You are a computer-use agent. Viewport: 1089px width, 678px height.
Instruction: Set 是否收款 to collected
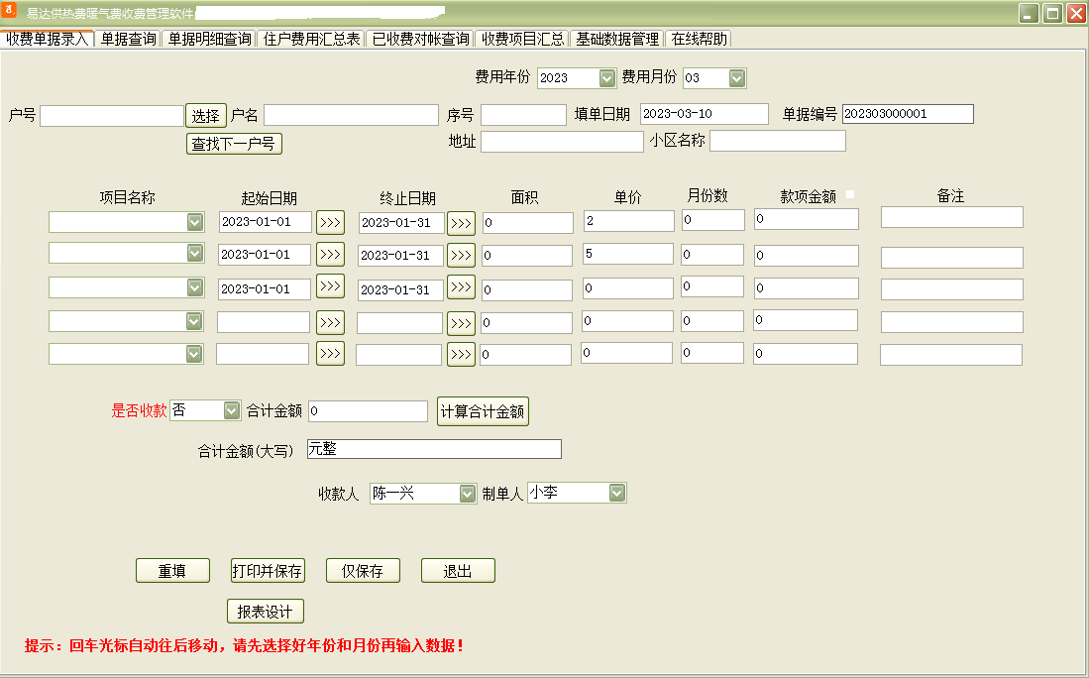tap(230, 409)
